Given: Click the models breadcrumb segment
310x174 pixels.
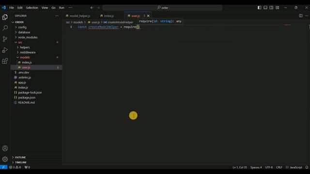Looking at the screenshot, I should (x=78, y=22).
